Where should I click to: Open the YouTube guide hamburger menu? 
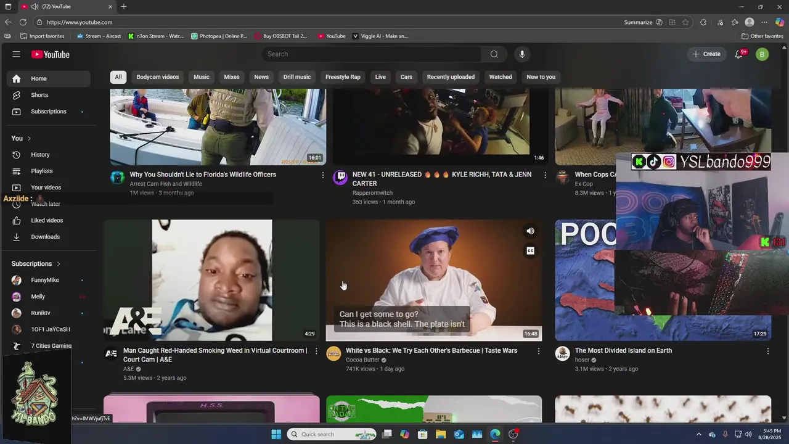coord(17,54)
